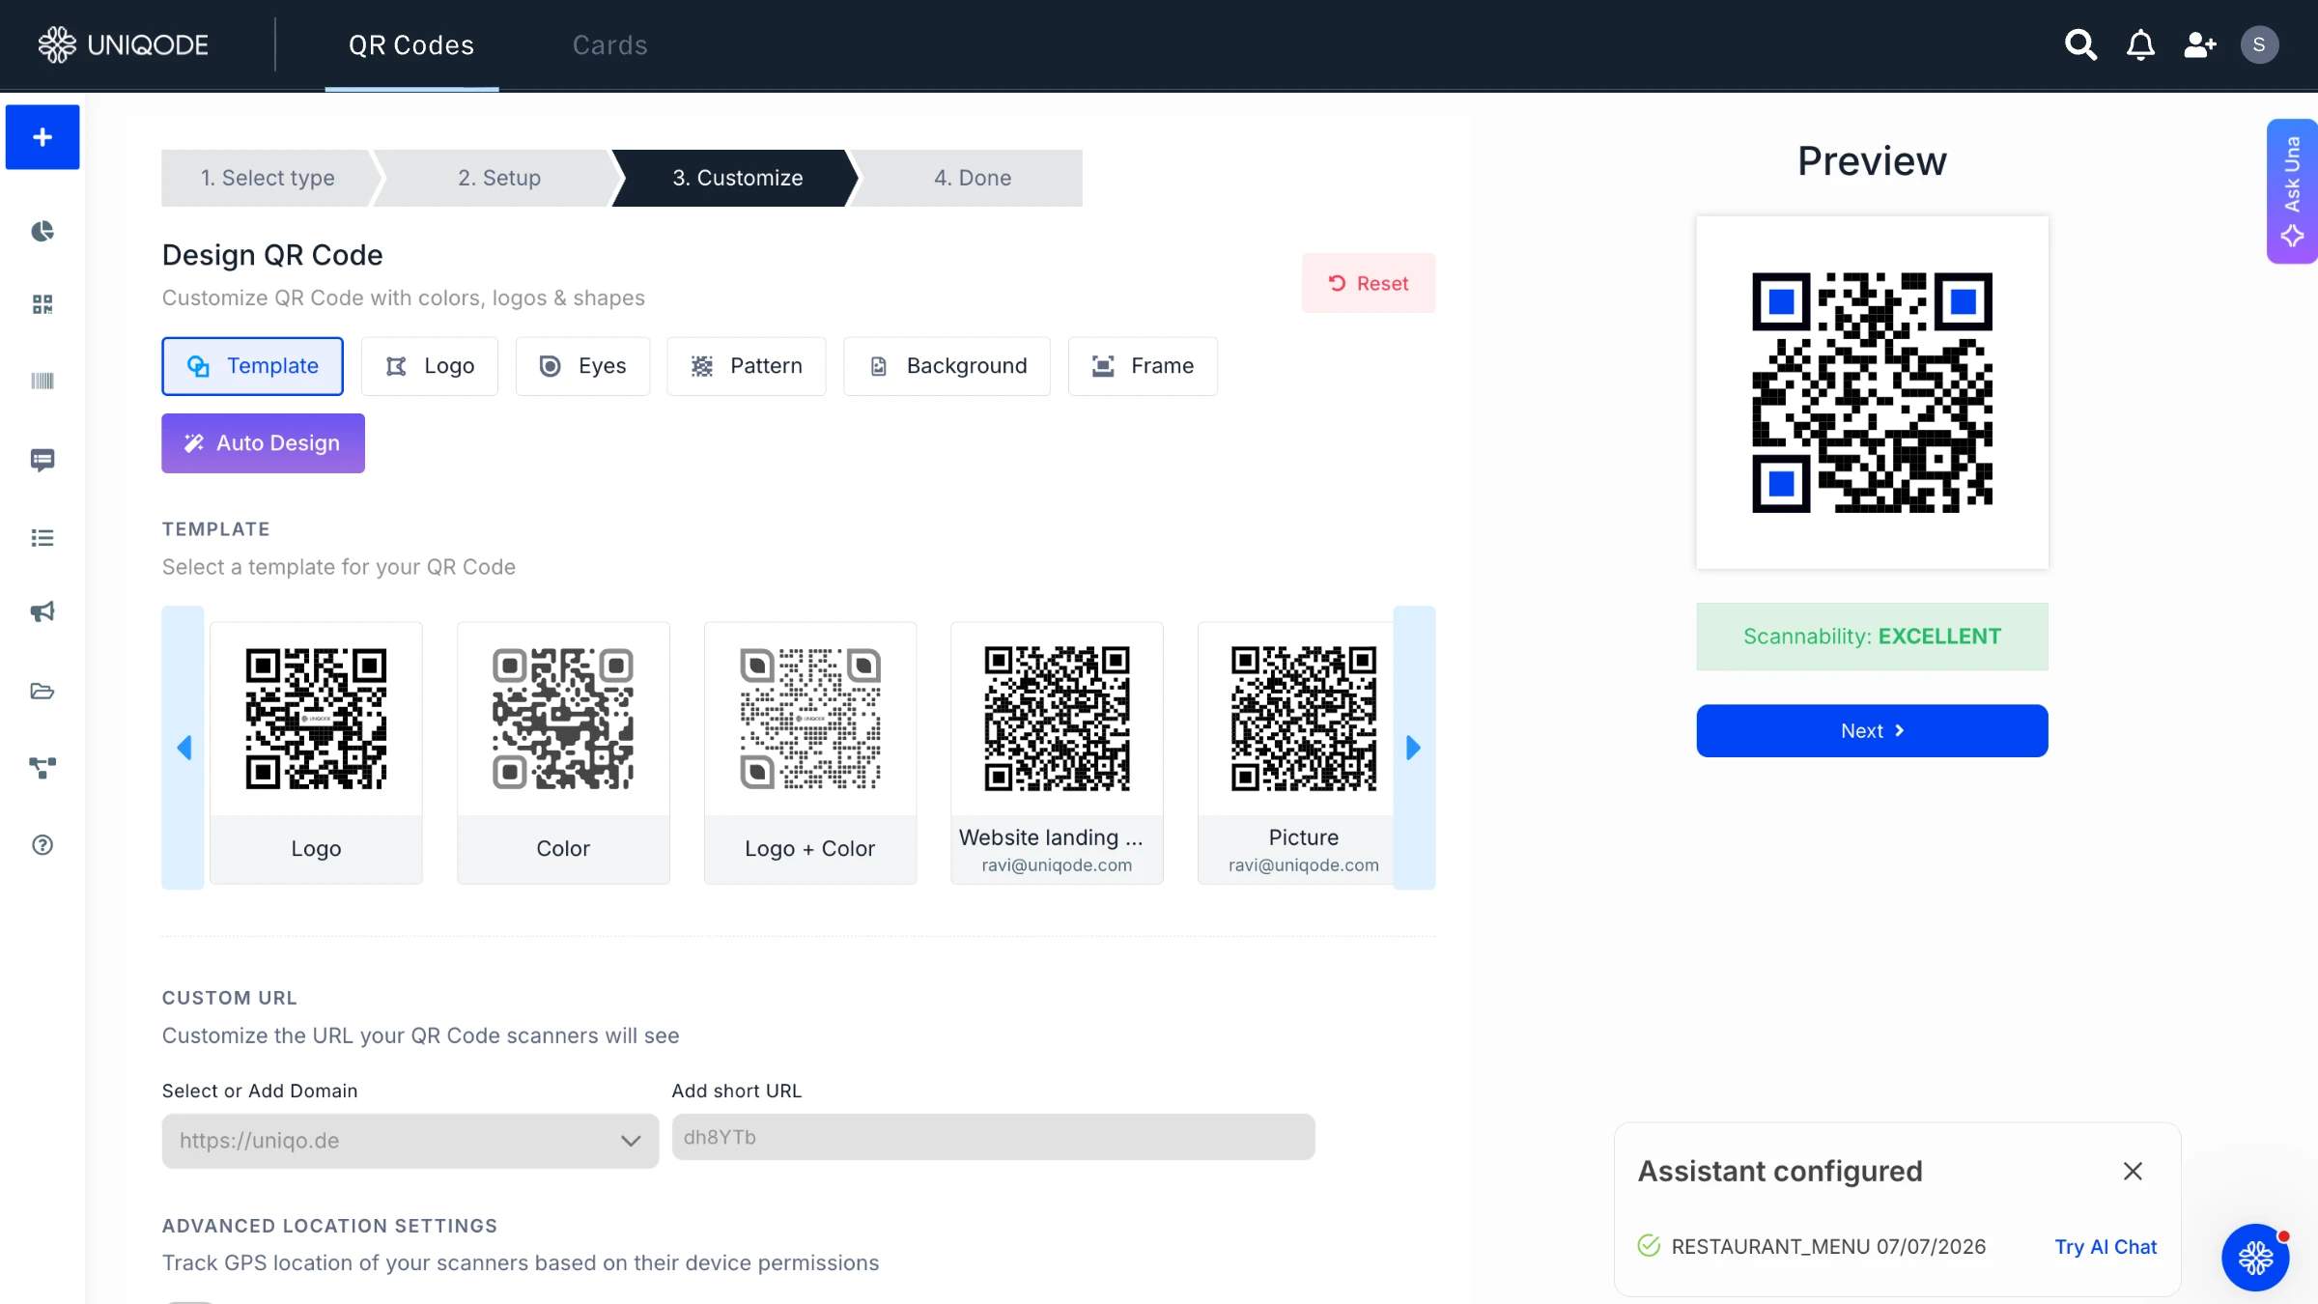Select the Template design option
The image size is (2318, 1304).
pyautogui.click(x=253, y=366)
